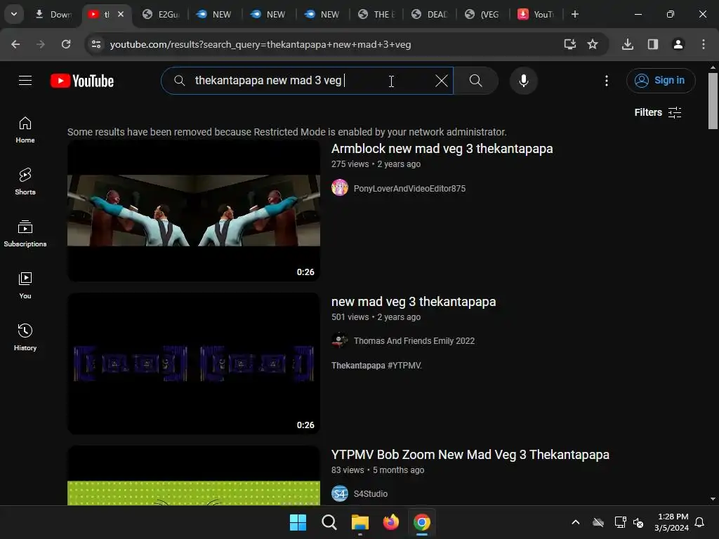
Task: Open the S4Studio channel avatar
Action: (340, 493)
